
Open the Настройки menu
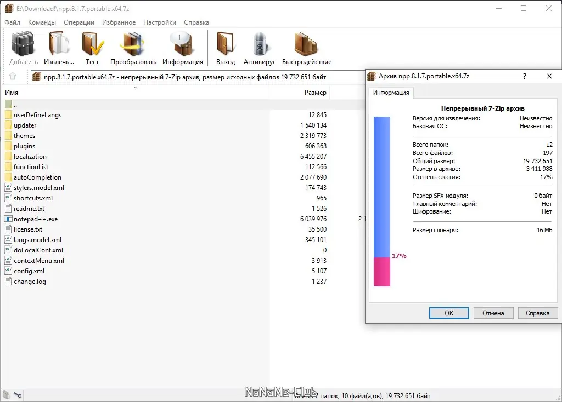click(x=160, y=22)
